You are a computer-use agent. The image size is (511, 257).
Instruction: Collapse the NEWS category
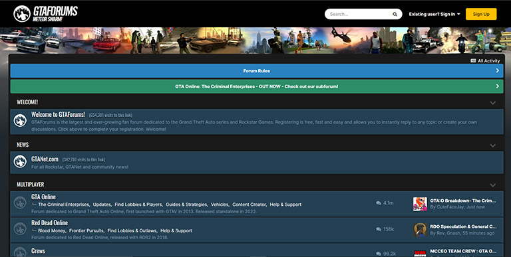point(492,145)
